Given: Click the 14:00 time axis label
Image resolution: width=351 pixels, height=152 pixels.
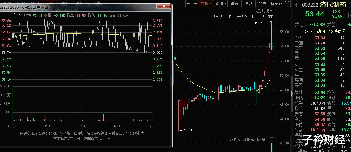Looking at the screenshot, I should (117, 126).
